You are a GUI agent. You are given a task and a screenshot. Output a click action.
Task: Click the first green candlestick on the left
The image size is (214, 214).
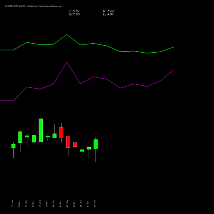coord(13,146)
